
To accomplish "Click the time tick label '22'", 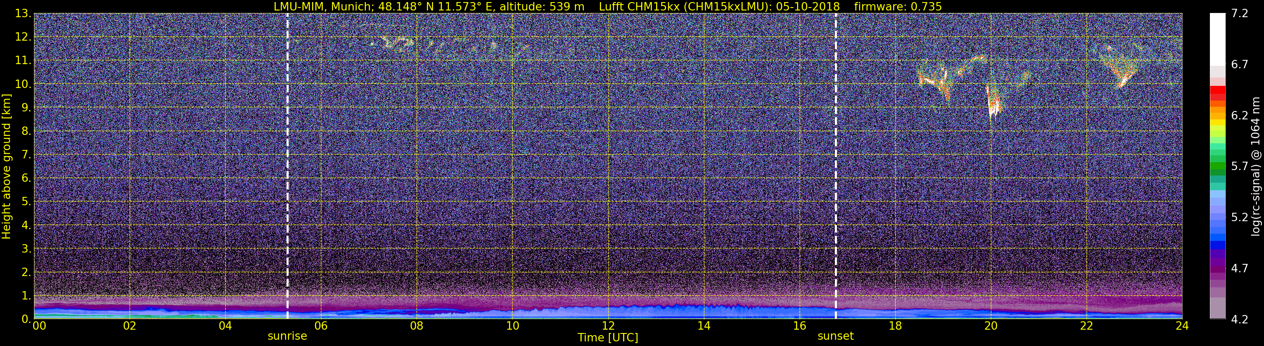I will coord(1087,326).
